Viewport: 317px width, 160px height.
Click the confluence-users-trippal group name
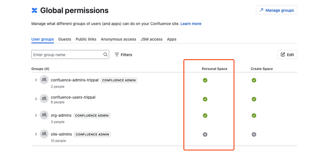[73, 97]
